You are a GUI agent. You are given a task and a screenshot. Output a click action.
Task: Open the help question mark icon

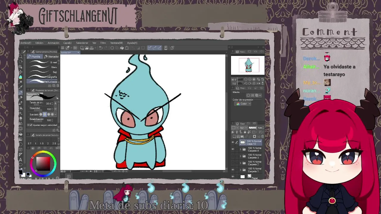172,48
